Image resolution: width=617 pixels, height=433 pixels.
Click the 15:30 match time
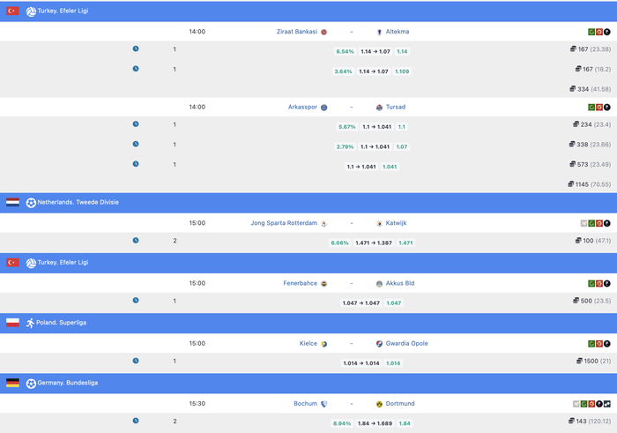click(x=197, y=404)
